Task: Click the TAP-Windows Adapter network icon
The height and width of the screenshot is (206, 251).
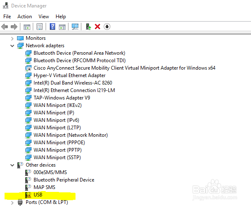Action: pos(28,98)
